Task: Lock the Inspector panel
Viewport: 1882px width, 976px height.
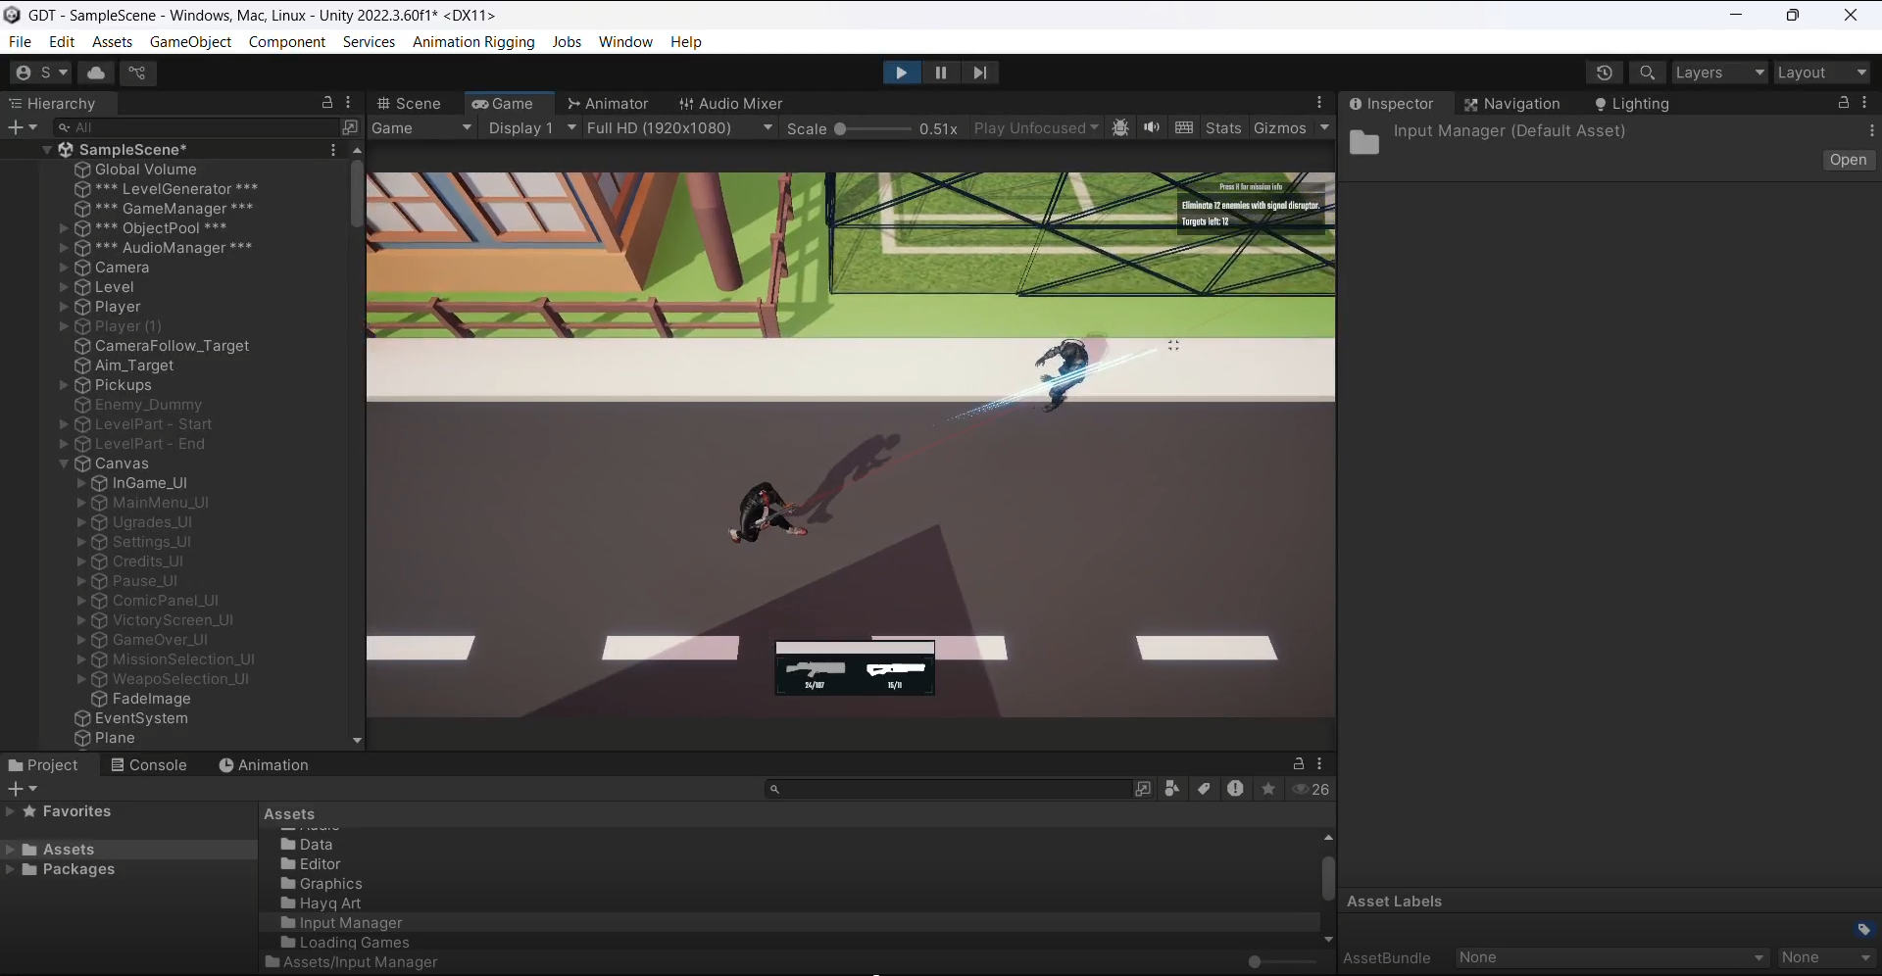Action: point(1844,103)
